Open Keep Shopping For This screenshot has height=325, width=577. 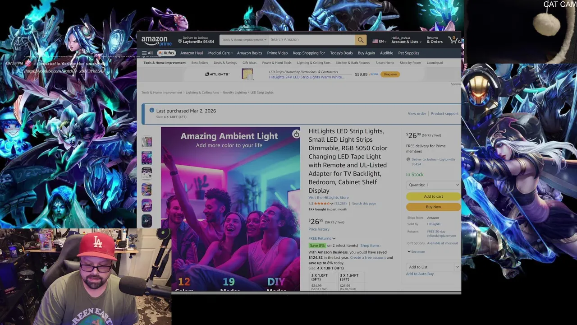(x=309, y=53)
